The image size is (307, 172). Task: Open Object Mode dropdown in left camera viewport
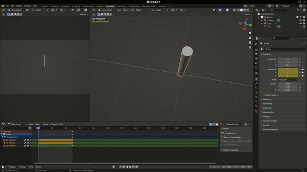pos(16,10)
